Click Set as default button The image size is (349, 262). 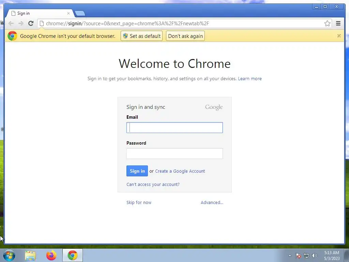(x=141, y=36)
